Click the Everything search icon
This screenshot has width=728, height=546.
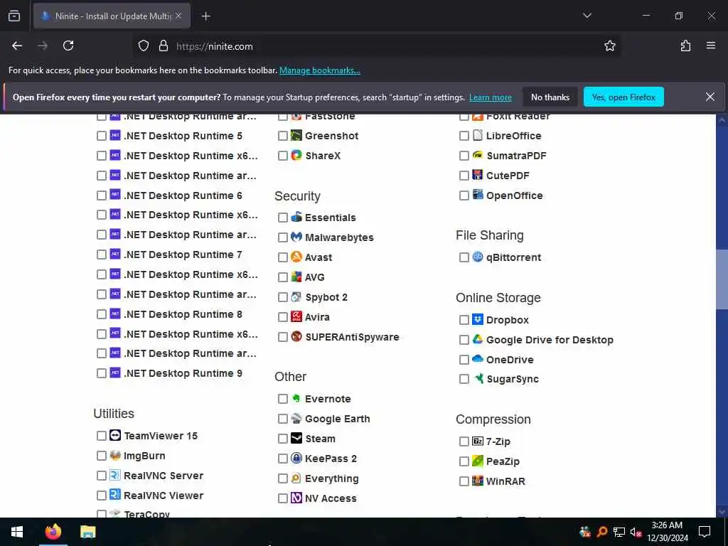pyautogui.click(x=296, y=478)
